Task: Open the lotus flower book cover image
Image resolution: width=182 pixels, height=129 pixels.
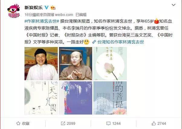Action: point(110,64)
